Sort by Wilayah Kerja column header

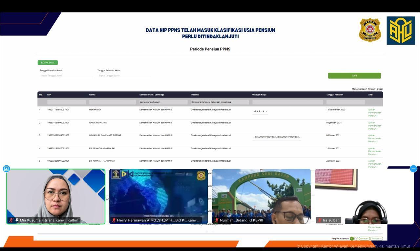click(x=259, y=95)
